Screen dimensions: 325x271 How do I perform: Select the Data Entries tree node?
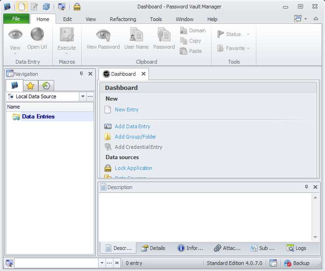coord(38,117)
